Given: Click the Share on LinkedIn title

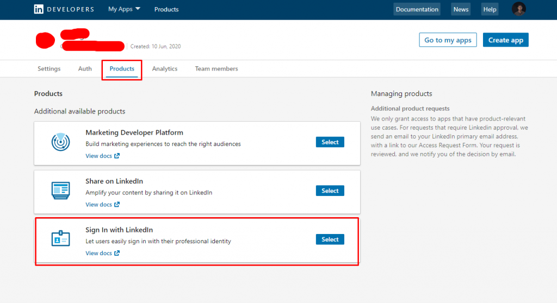Looking at the screenshot, I should coord(114,181).
